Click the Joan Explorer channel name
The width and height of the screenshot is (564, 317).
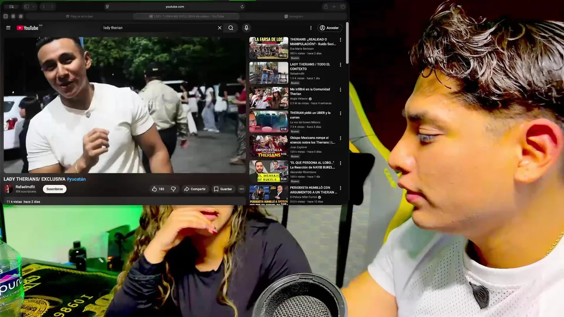tap(298, 147)
